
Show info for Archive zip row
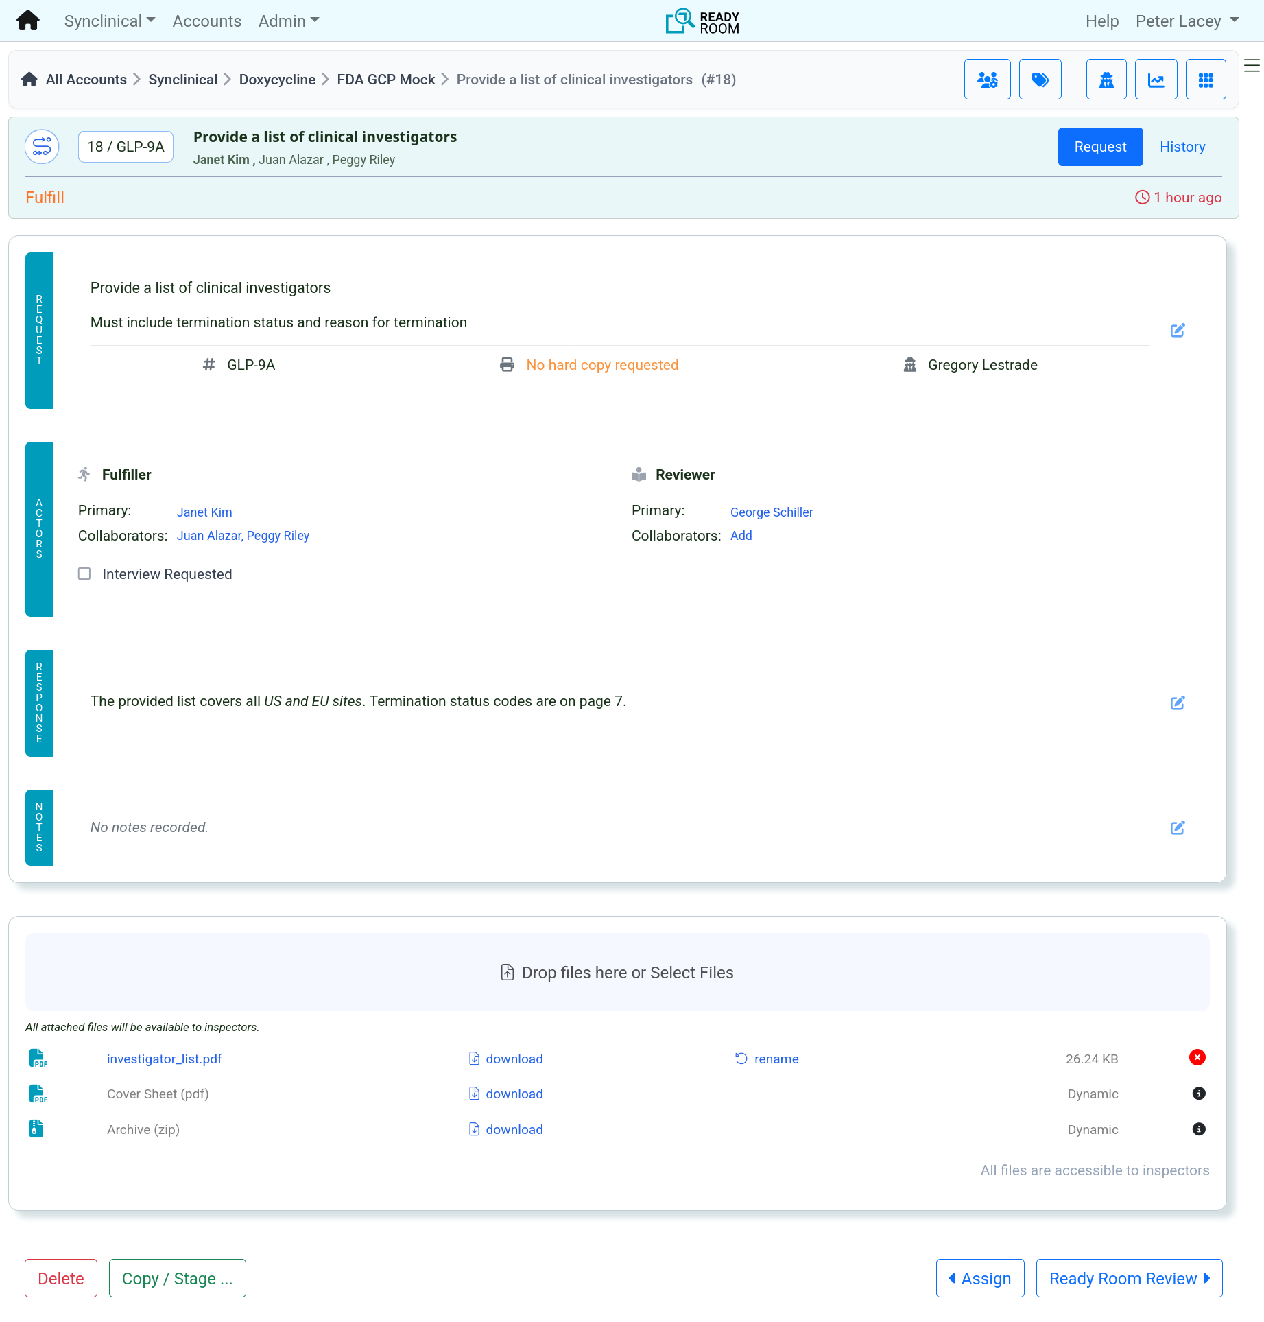tap(1199, 1129)
